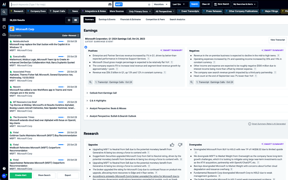This screenshot has height=180, width=288.
Task: Switch to Search Analytics tab
Action: [177, 20]
